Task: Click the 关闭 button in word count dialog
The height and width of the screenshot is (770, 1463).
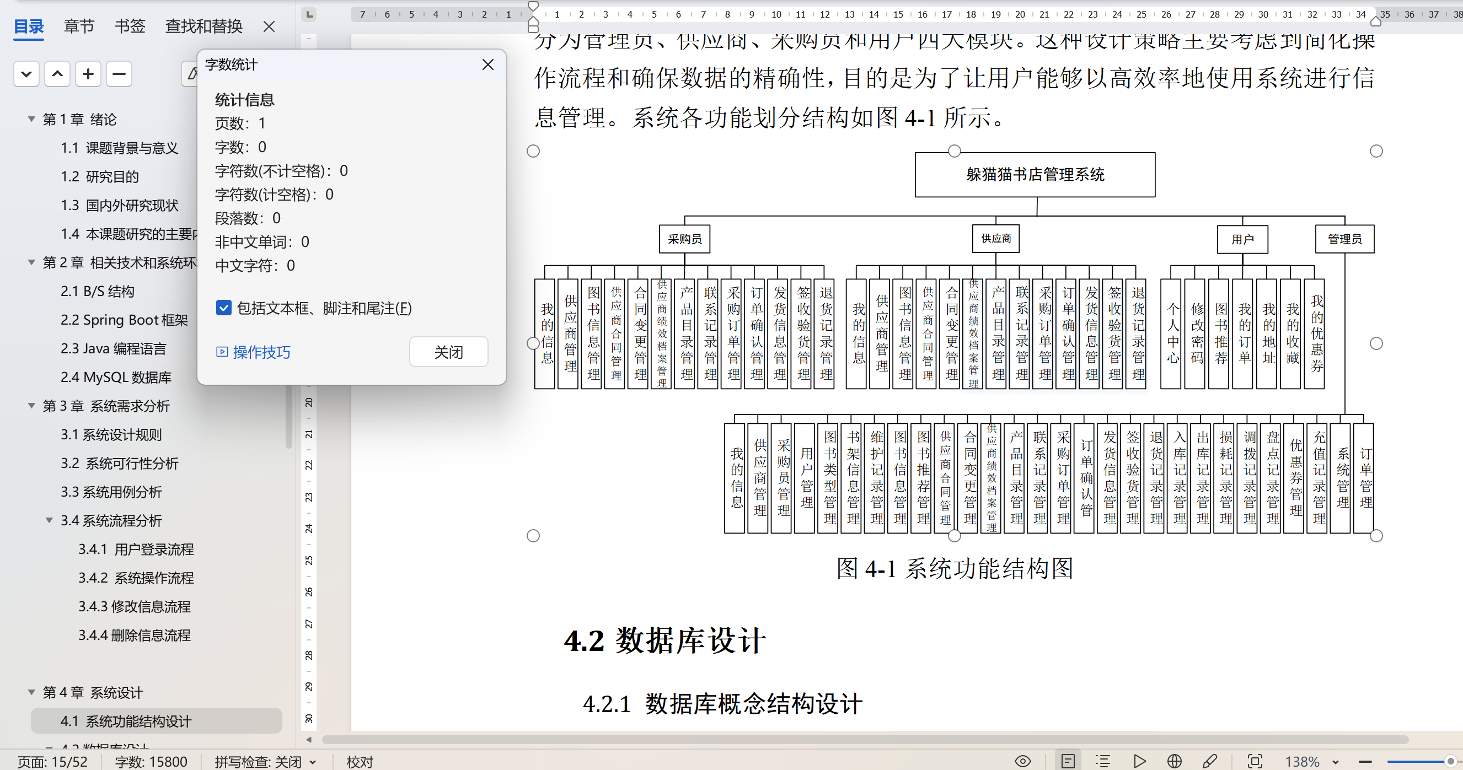Action: point(448,352)
